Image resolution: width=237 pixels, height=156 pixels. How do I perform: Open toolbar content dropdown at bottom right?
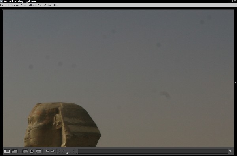coord(231,151)
